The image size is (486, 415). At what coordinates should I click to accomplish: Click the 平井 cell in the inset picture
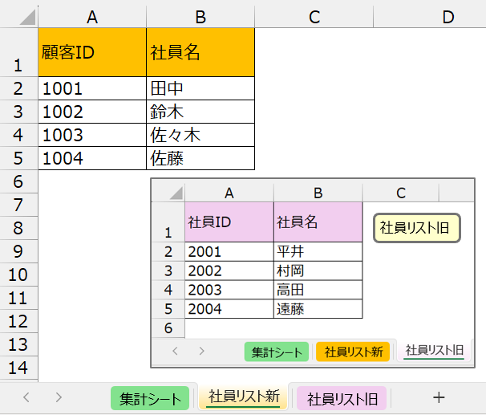tap(318, 251)
